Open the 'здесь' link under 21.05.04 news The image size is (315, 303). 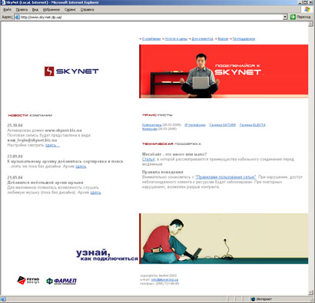point(95,193)
